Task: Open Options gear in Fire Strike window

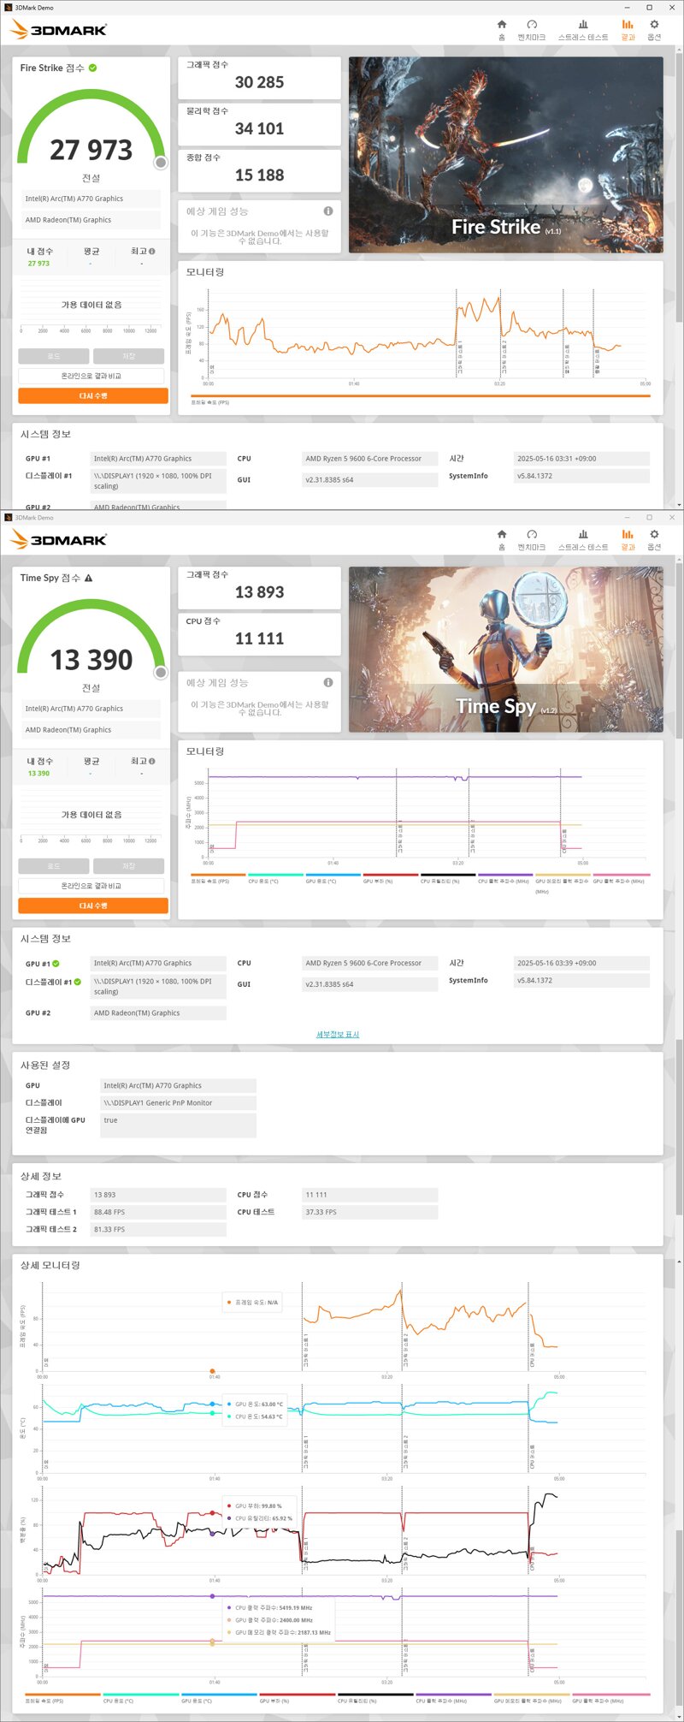Action: 654,30
